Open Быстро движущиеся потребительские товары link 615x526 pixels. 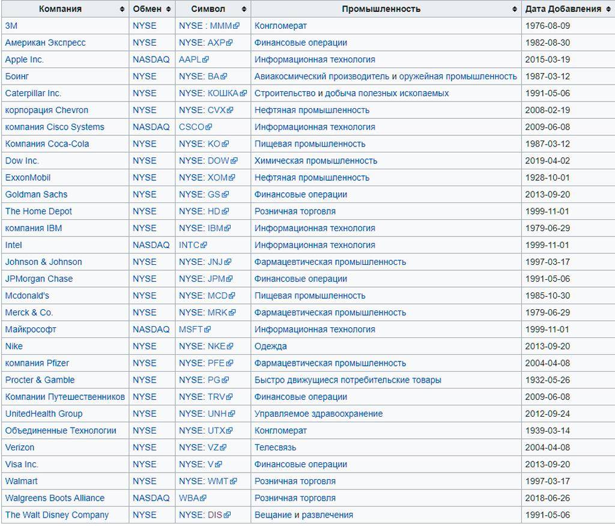click(x=348, y=380)
